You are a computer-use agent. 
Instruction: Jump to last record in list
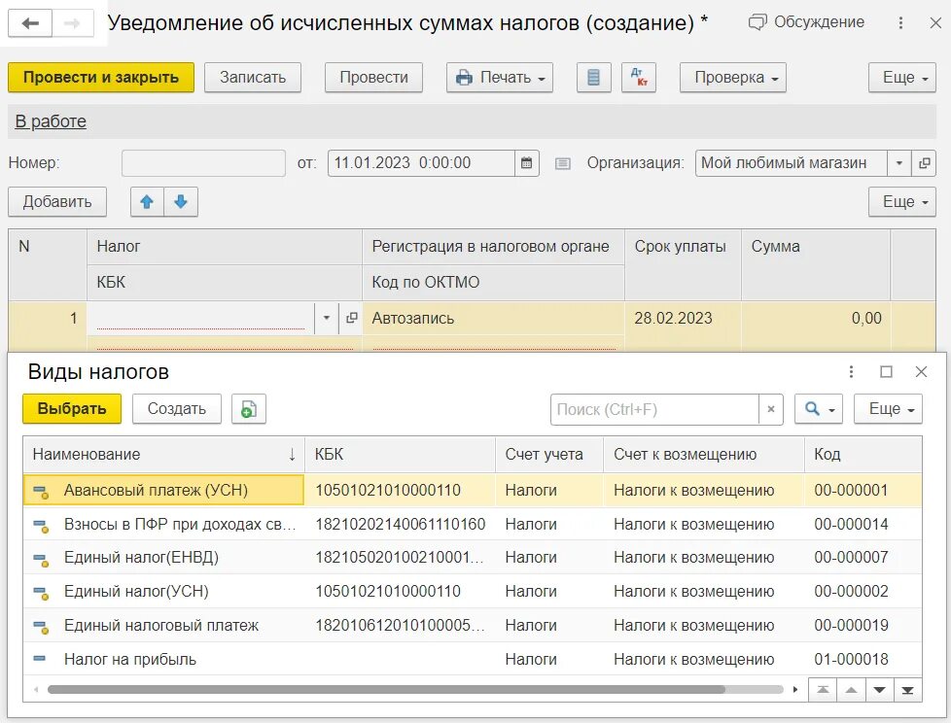point(907,690)
